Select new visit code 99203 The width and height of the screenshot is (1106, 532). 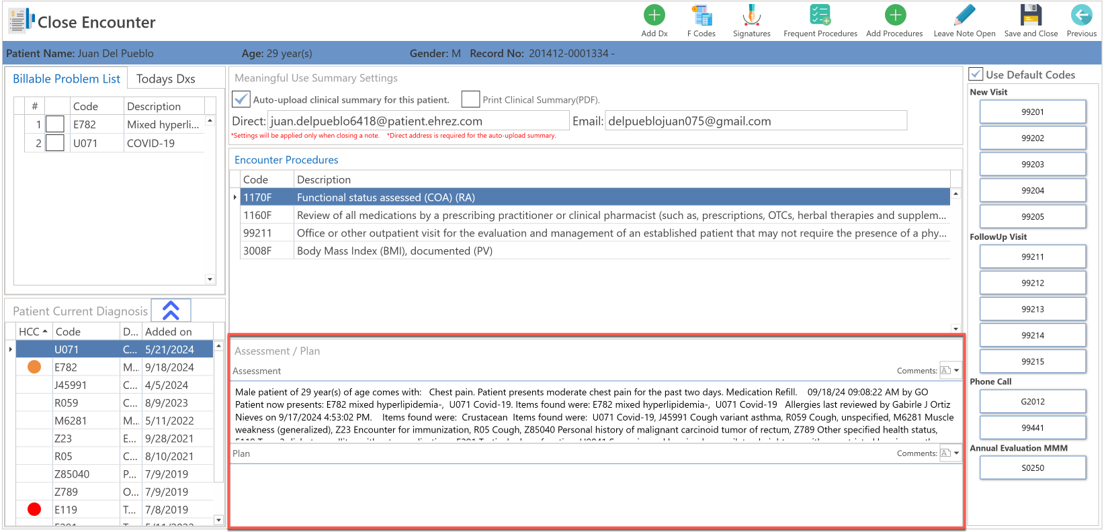point(1032,164)
